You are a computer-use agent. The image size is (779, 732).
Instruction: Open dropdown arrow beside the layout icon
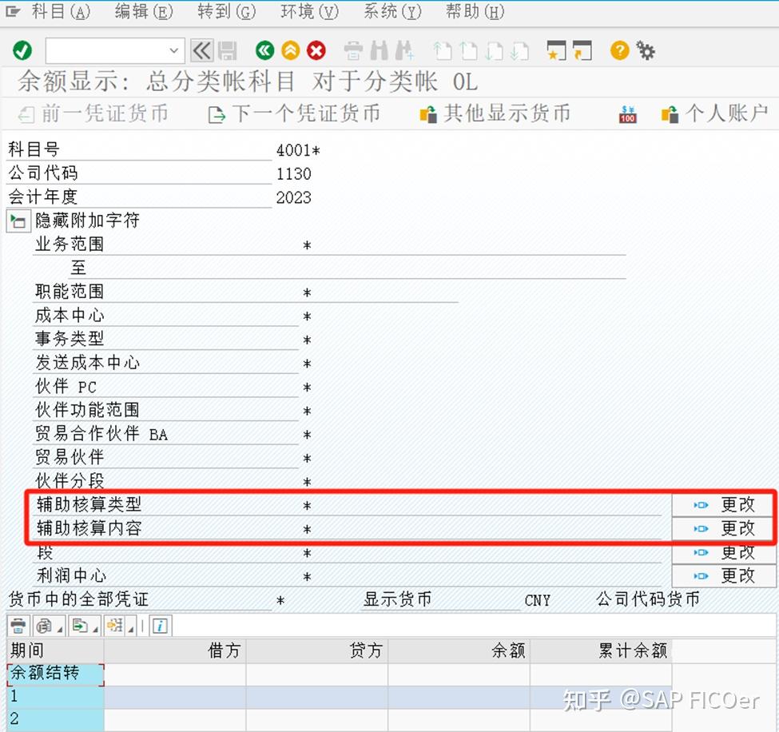[131, 630]
